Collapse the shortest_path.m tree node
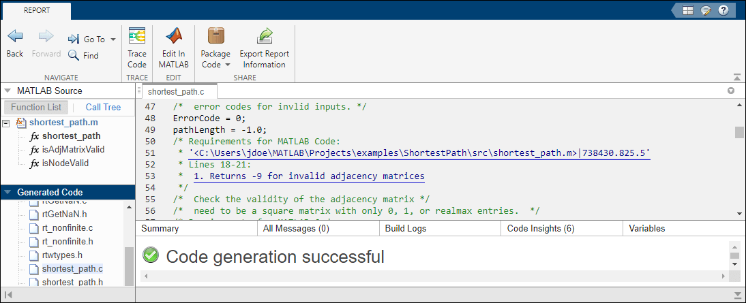 (x=6, y=123)
